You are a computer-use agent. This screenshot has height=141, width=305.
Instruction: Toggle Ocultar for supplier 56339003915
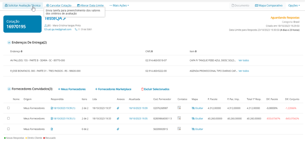(197, 129)
